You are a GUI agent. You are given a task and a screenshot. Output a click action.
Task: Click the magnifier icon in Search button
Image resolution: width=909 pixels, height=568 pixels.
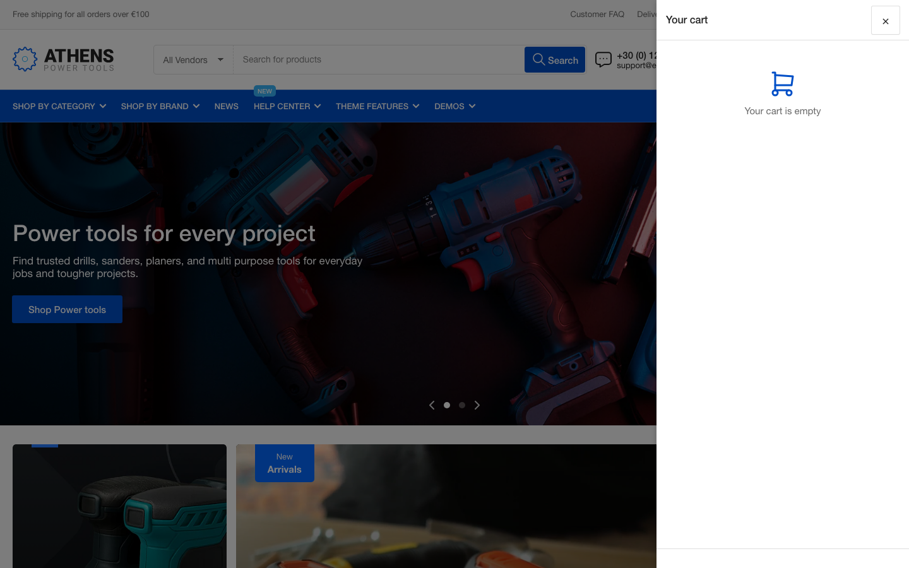click(x=538, y=59)
